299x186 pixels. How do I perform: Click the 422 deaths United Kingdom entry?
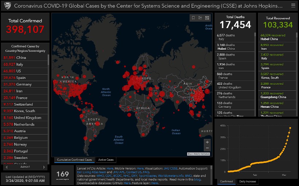(x=234, y=86)
